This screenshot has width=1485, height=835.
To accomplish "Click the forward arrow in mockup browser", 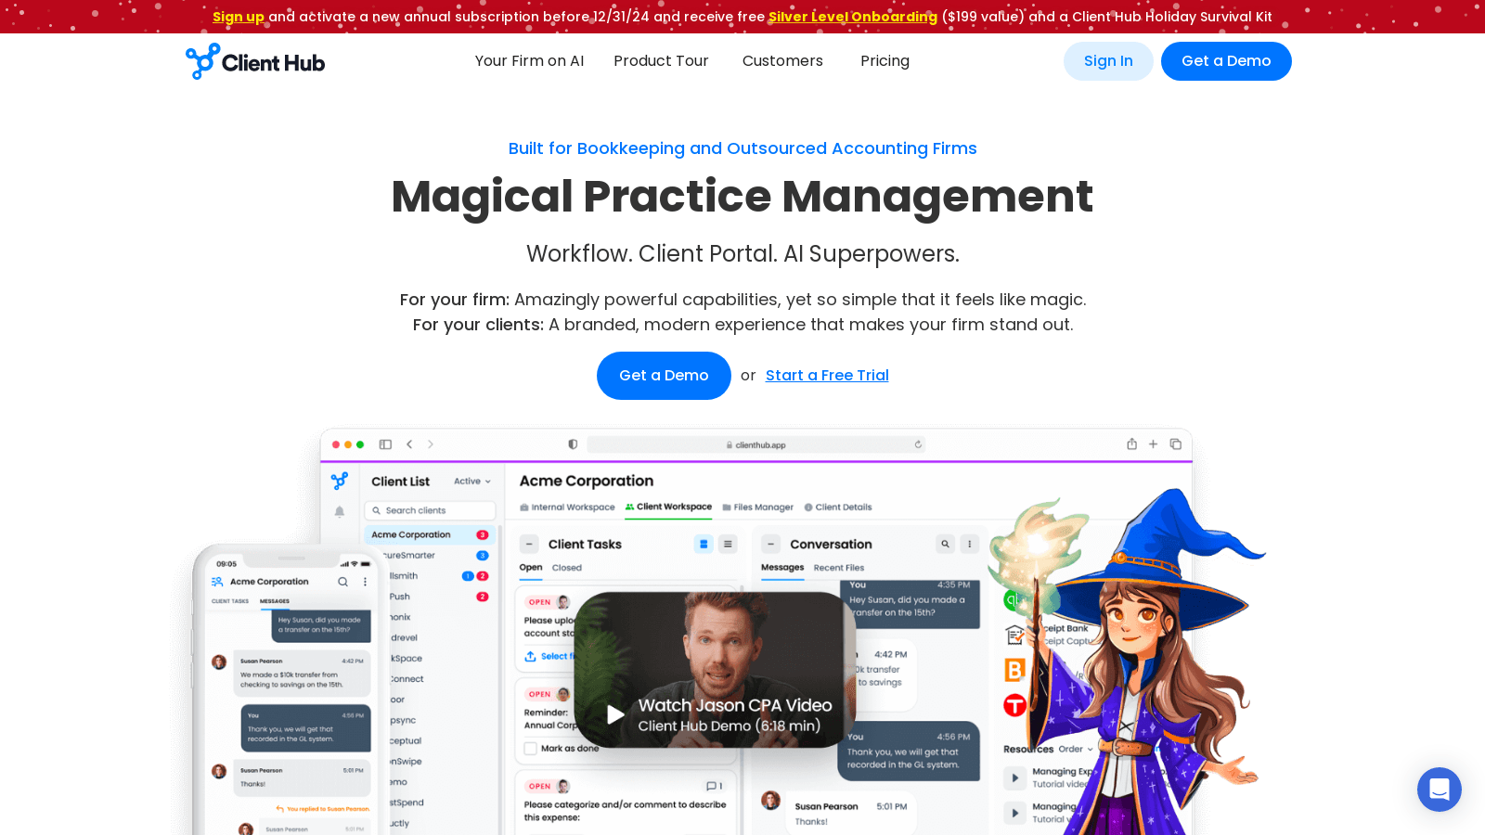I will pos(431,444).
